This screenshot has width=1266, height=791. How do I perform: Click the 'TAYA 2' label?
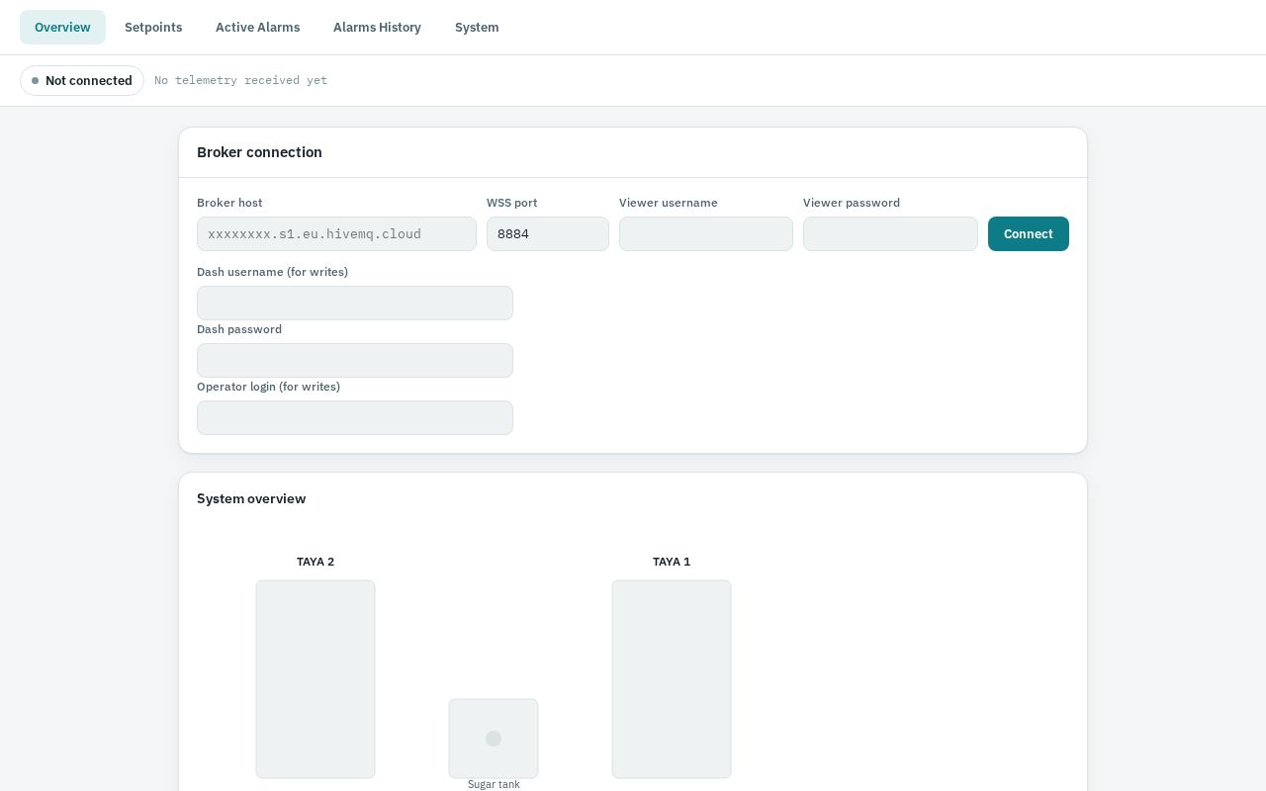tap(316, 562)
